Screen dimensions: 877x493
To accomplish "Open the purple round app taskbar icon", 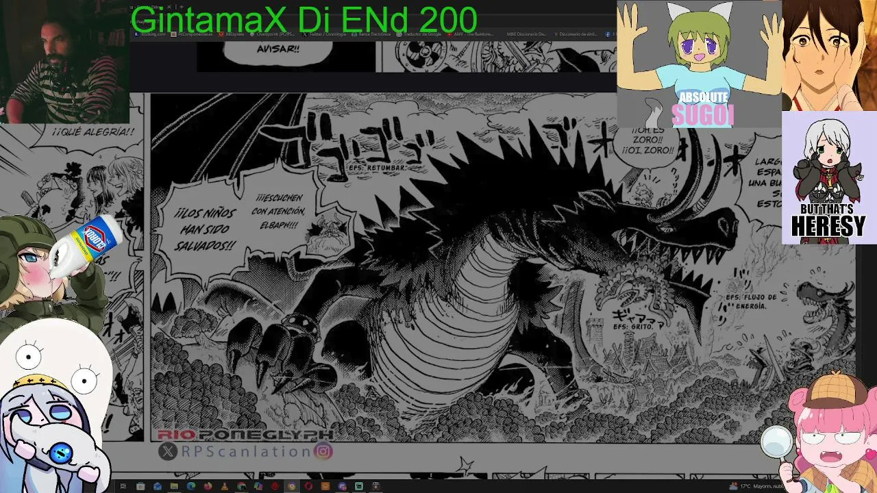I will (343, 486).
